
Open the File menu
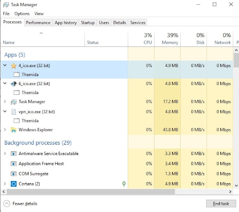click(6, 14)
